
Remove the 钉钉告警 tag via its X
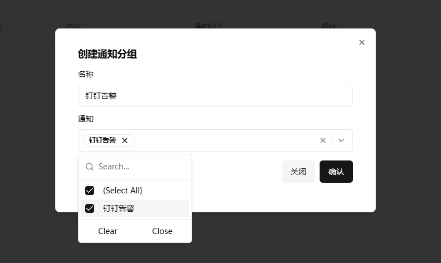coord(125,140)
